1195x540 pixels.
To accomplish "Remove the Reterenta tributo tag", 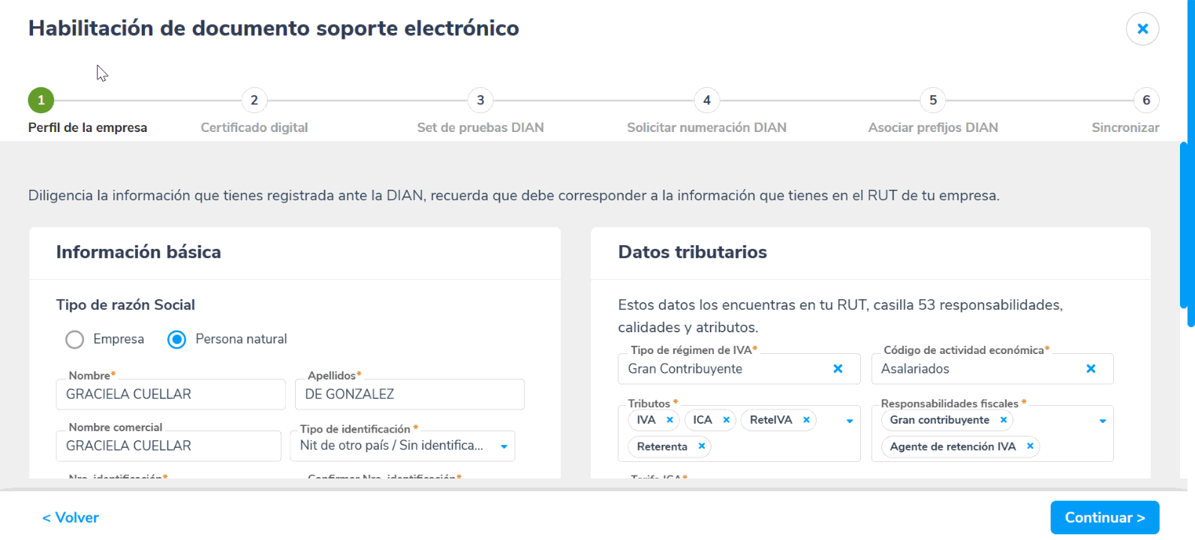I will [x=701, y=446].
